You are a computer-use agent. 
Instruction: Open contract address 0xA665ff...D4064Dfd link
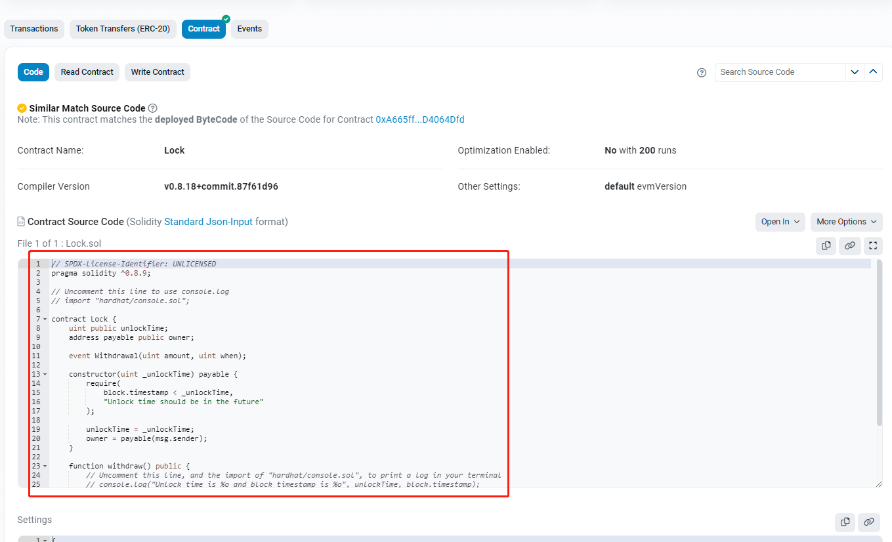pos(420,119)
